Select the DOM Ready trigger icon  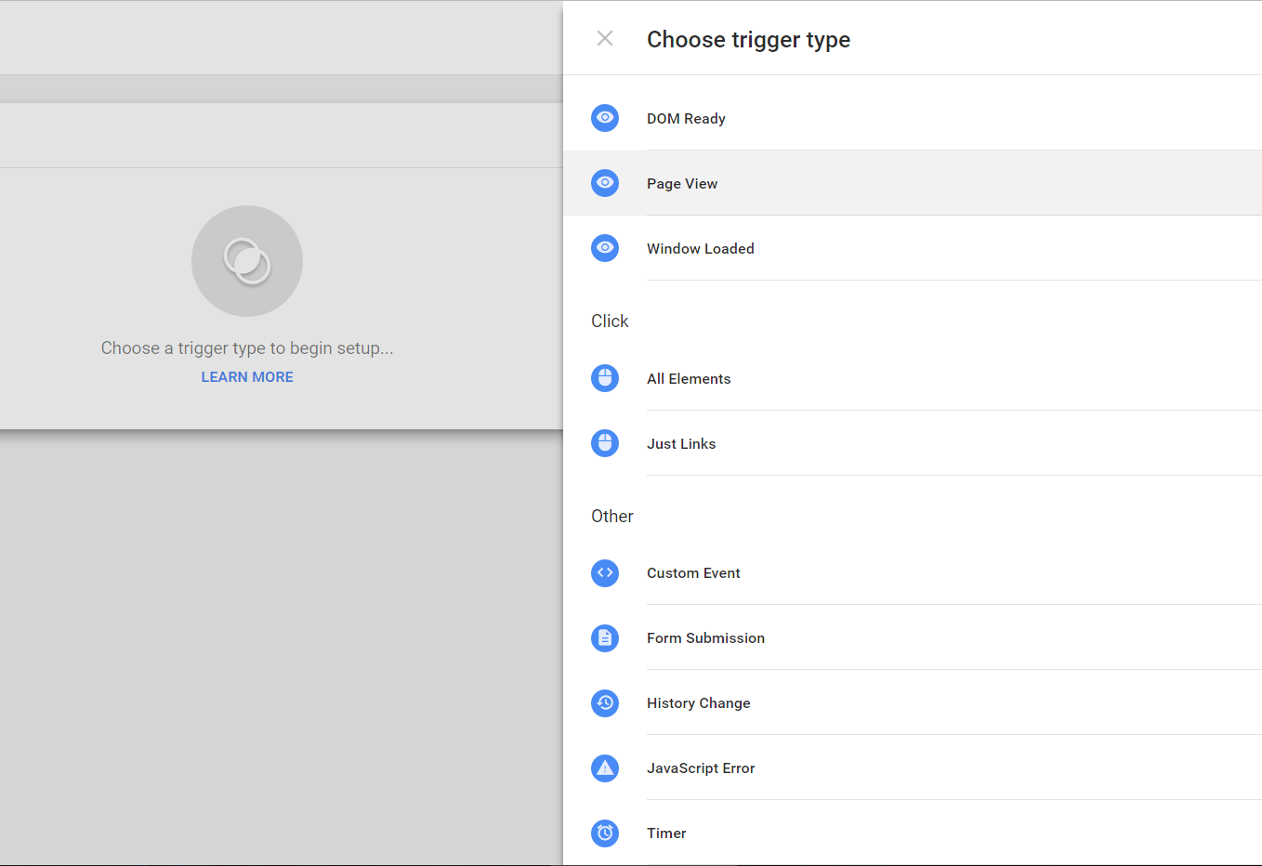tap(605, 118)
